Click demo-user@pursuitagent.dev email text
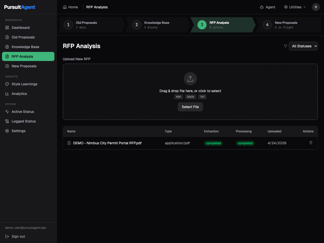This screenshot has height=243, width=324. click(26, 228)
